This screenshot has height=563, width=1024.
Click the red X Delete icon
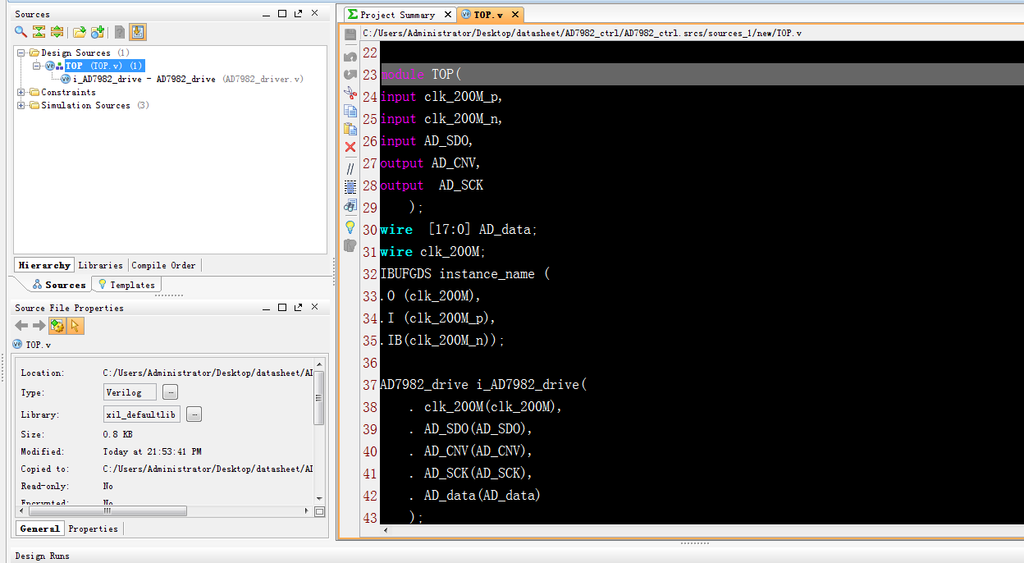coord(350,147)
